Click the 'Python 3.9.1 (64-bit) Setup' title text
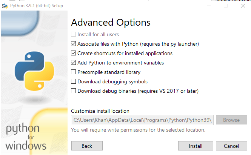 [x=37, y=6]
